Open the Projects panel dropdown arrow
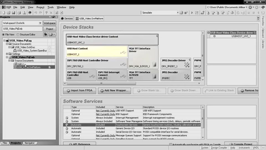Viewport: 266px width, 150px height. coord(50,17)
